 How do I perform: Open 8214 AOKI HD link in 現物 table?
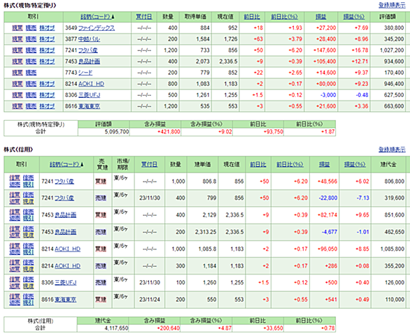point(91,84)
